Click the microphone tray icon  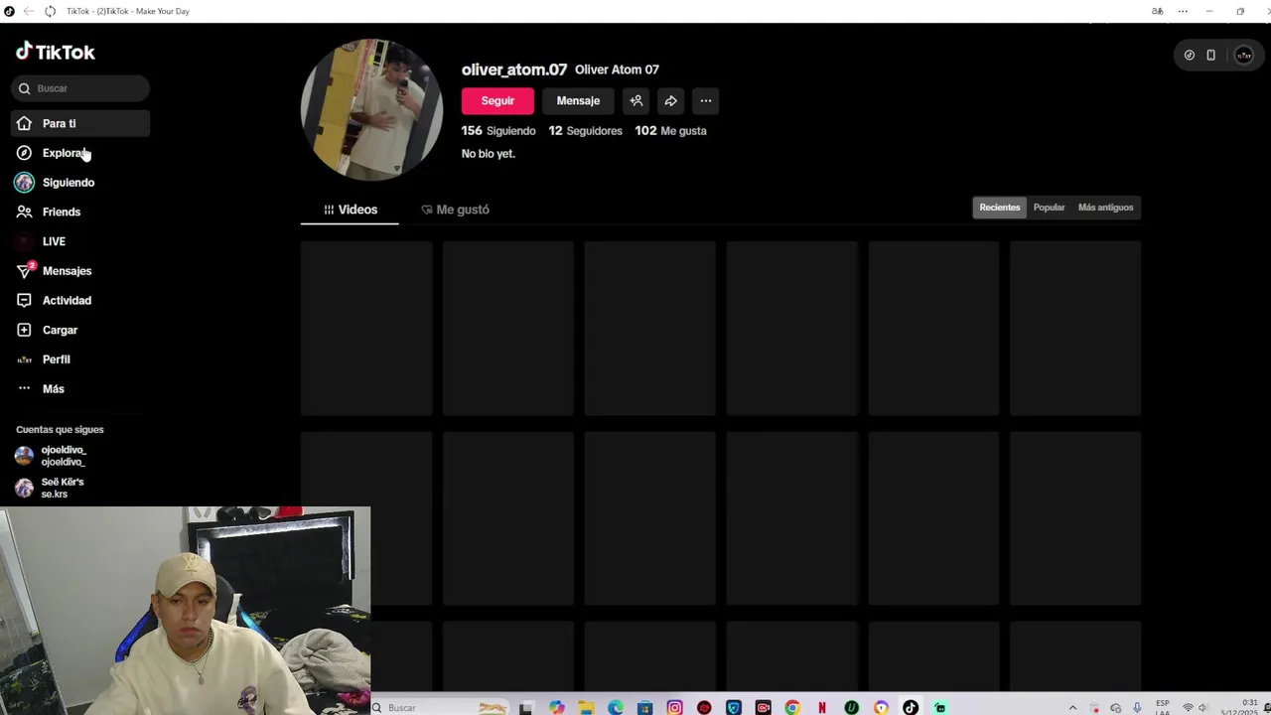pos(1137,707)
